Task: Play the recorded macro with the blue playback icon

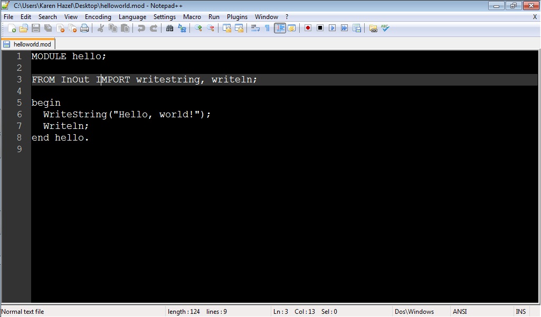Action: [333, 28]
